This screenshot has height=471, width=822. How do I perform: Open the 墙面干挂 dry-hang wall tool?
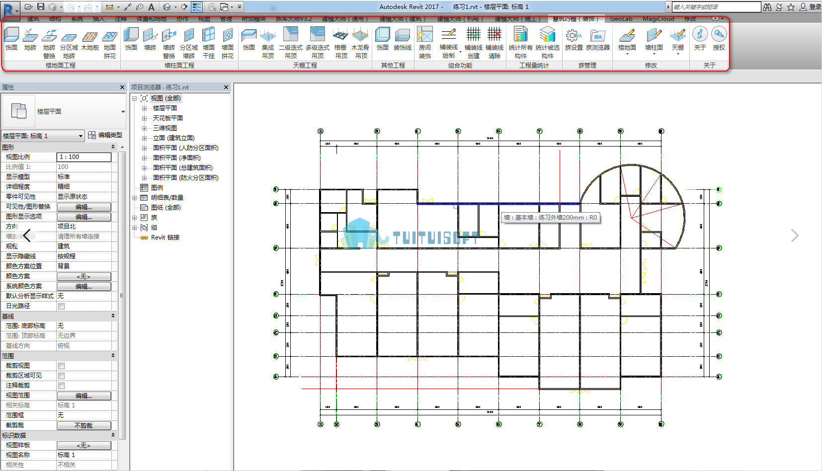pos(209,44)
